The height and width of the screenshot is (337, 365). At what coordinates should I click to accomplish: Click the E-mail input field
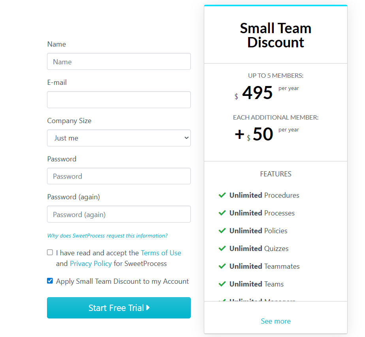[x=119, y=99]
